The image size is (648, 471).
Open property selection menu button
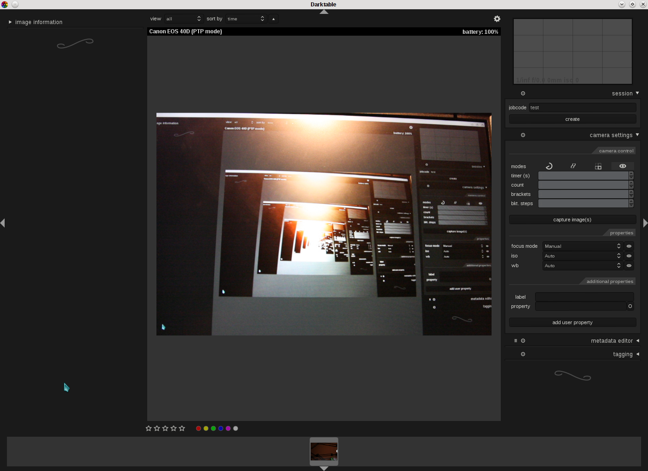point(630,306)
